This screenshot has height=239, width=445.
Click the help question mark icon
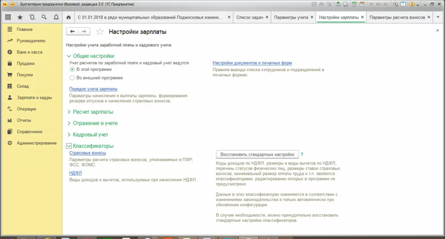pos(302,154)
